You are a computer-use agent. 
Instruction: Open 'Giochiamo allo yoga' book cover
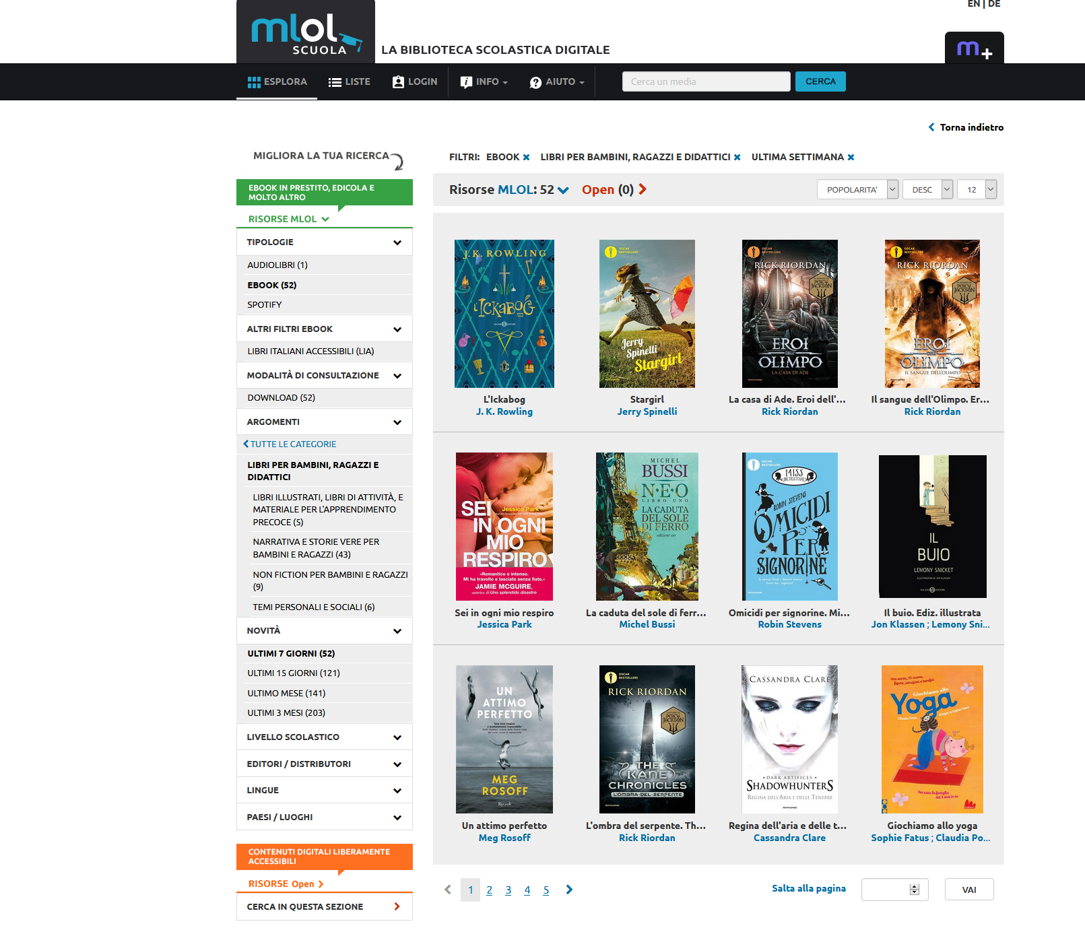(933, 739)
